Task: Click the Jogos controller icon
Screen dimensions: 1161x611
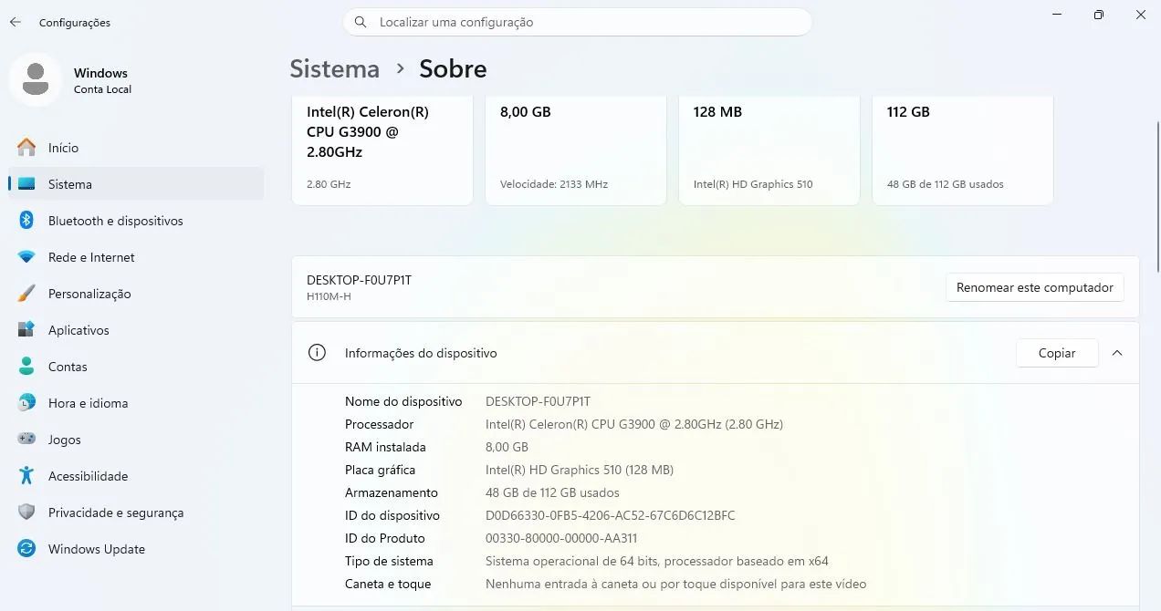Action: pos(26,440)
